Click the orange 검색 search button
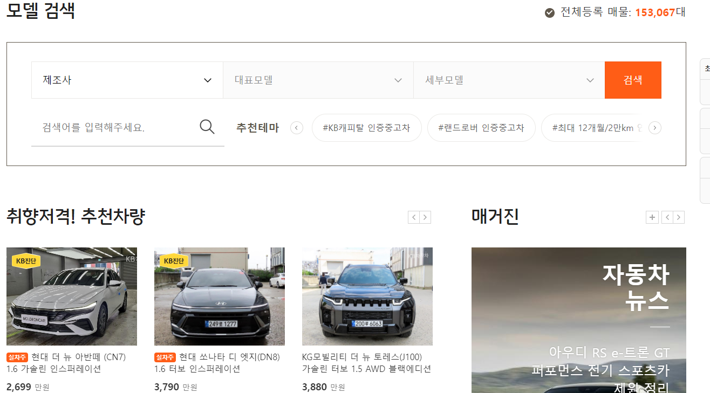This screenshot has height=393, width=710. 633,80
